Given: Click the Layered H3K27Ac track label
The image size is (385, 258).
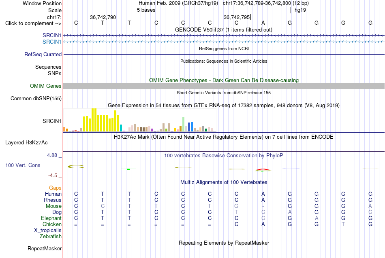Looking at the screenshot, I should point(26,143).
